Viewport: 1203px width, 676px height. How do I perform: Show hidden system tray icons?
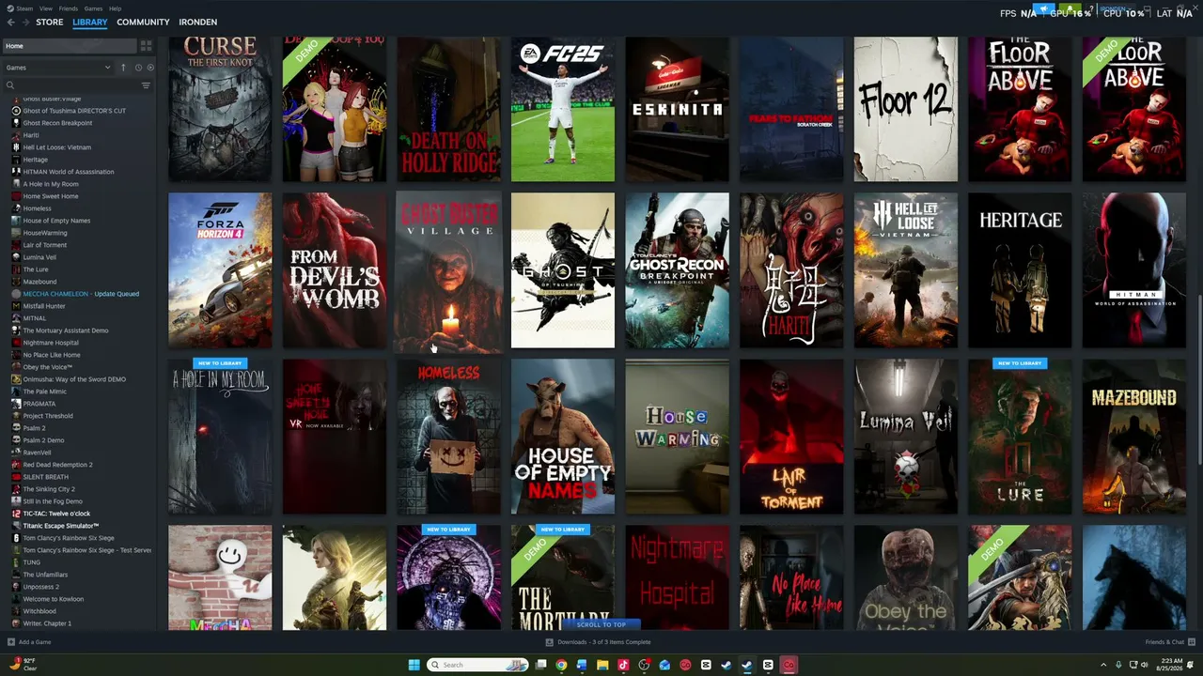coord(1103,665)
